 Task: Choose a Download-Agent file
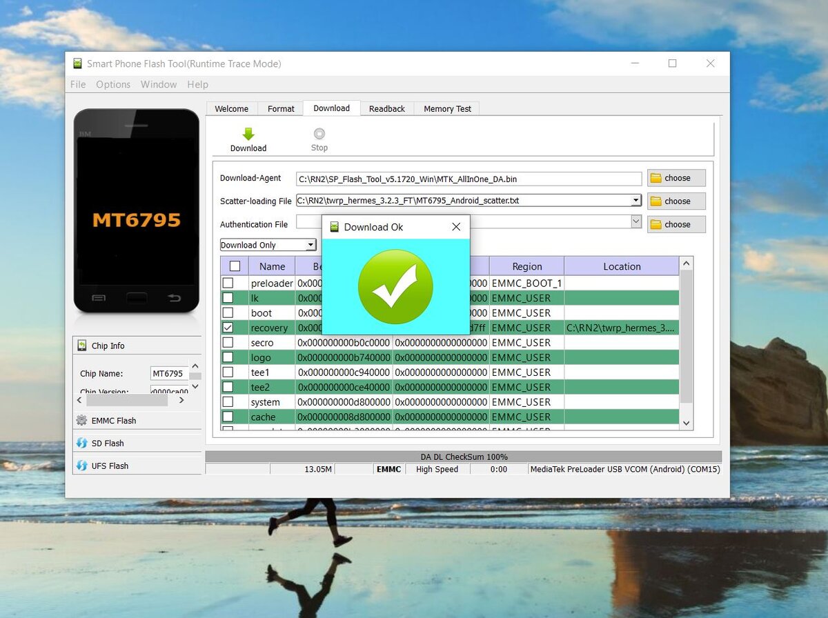[x=676, y=178]
